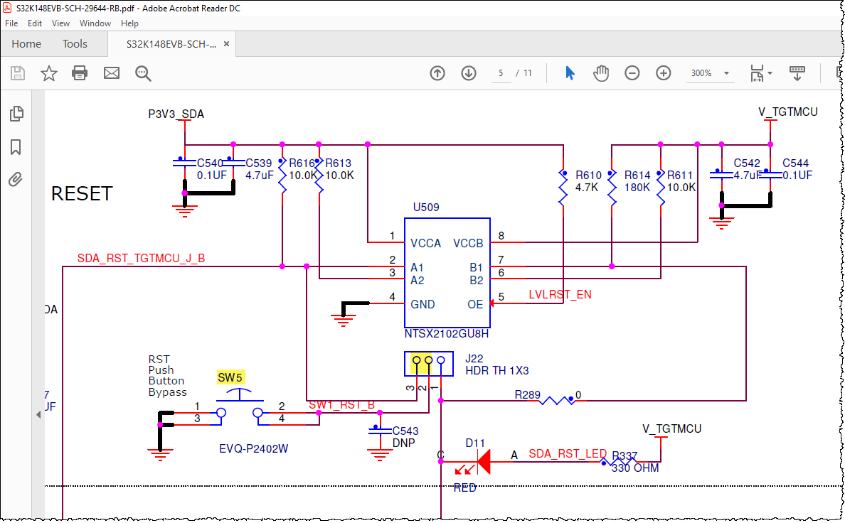This screenshot has height=523, width=845.
Task: Print the current schematic PDF
Action: pos(79,73)
